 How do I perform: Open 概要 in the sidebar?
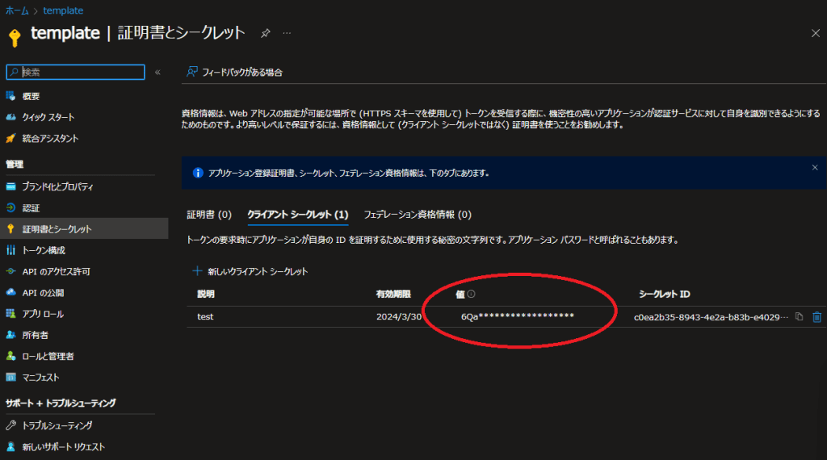tap(31, 96)
